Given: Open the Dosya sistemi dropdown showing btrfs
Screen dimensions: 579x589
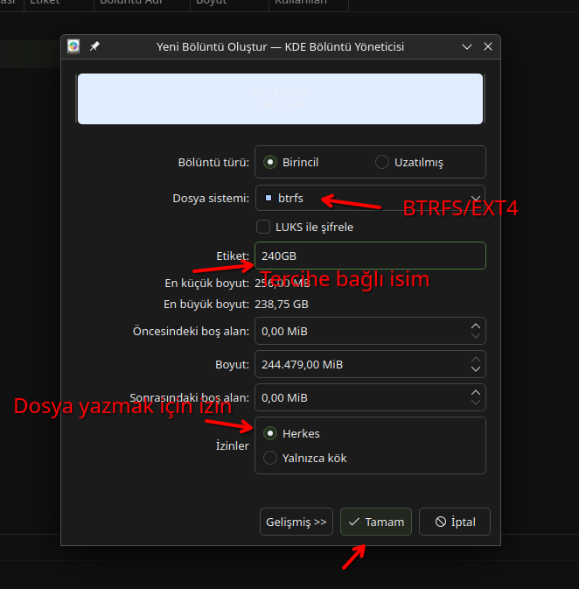Looking at the screenshot, I should (370, 198).
